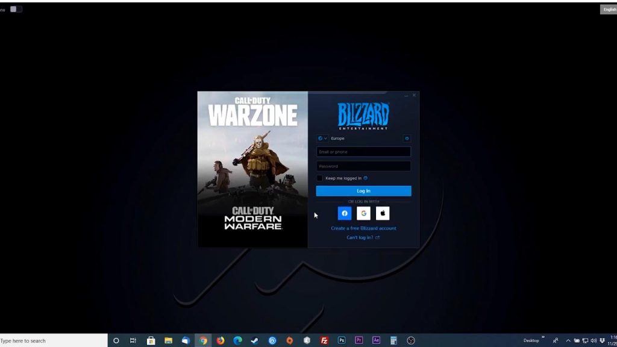Viewport: 617px width, 347px height.
Task: Open the volume control in system tray
Action: coord(594,341)
